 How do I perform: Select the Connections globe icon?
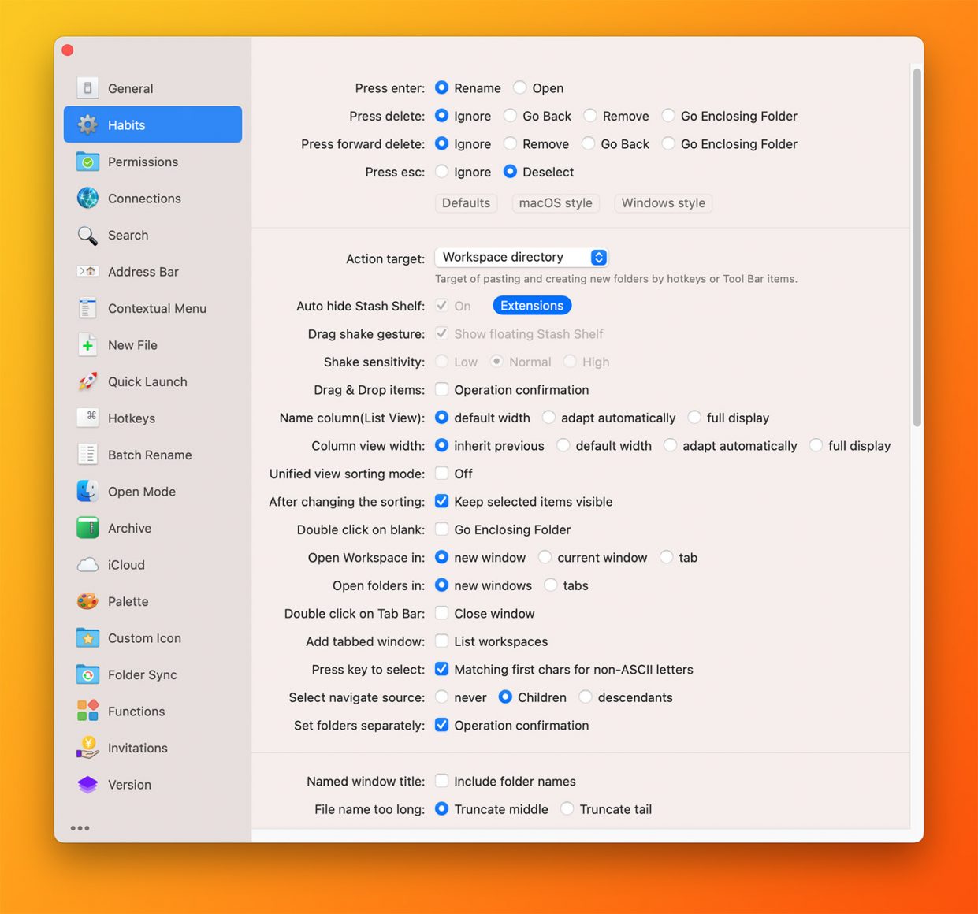tap(87, 199)
